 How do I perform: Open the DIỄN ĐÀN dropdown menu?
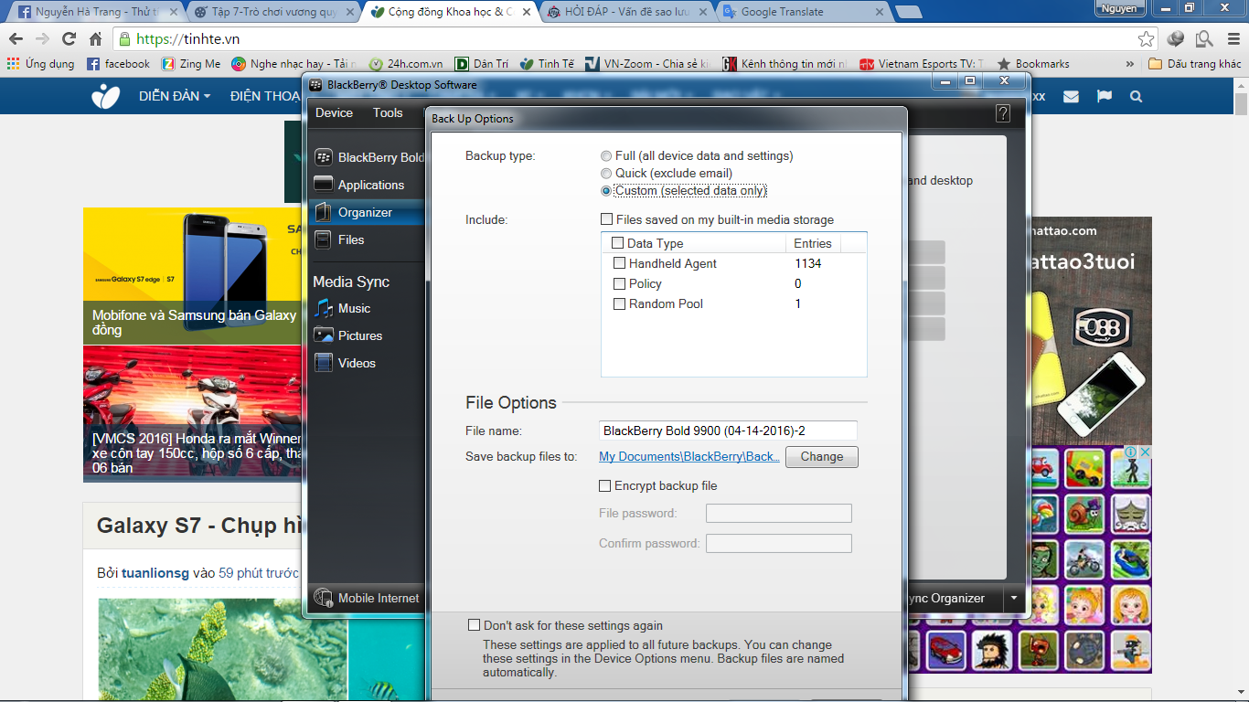click(174, 96)
